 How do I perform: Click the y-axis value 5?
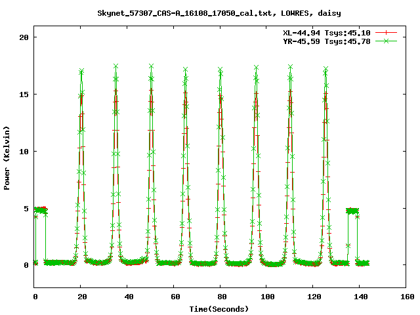point(26,209)
